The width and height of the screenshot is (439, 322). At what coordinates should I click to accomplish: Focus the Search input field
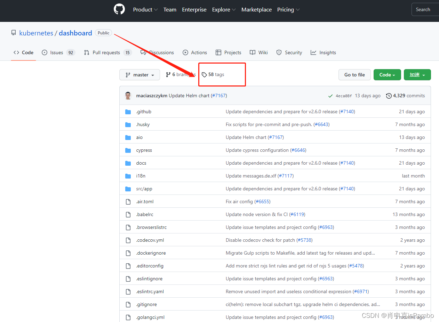pos(425,10)
